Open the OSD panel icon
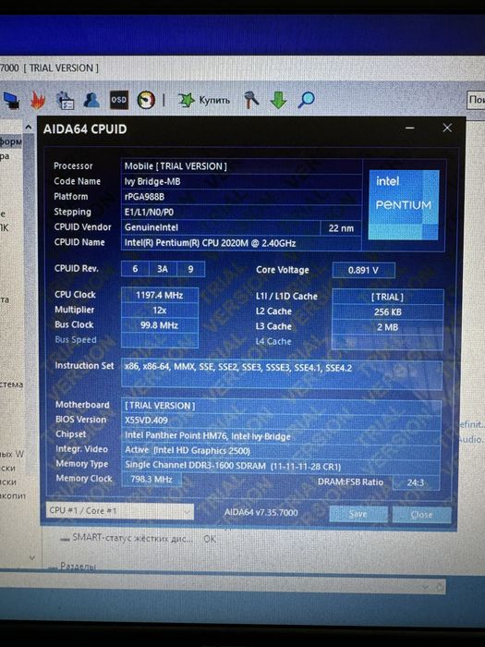Image resolution: width=485 pixels, height=647 pixels. [x=119, y=100]
